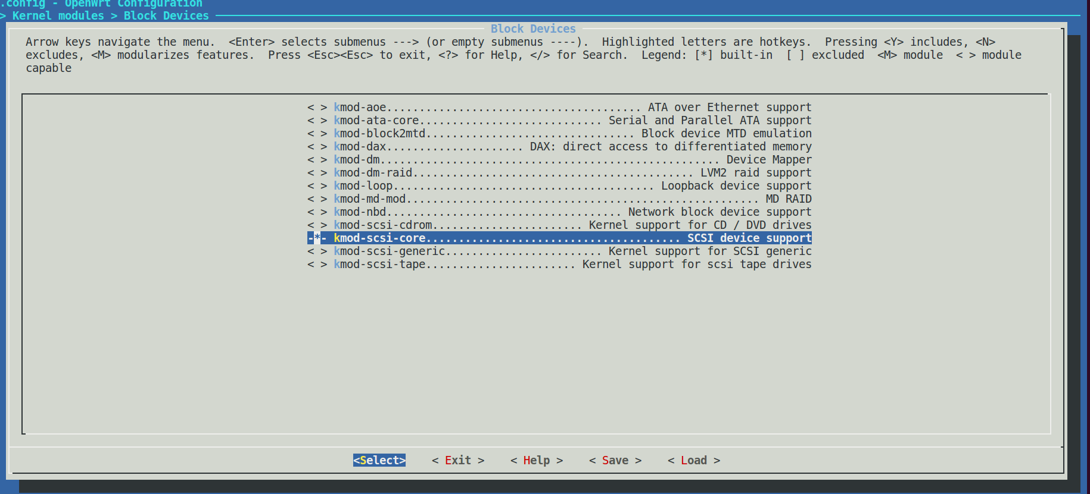Activate the Select button
1090x494 pixels.
379,461
